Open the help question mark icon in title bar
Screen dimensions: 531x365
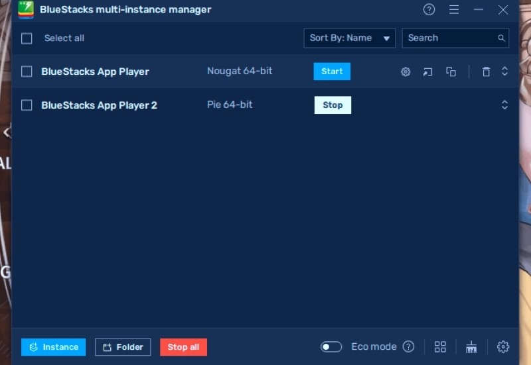[429, 9]
